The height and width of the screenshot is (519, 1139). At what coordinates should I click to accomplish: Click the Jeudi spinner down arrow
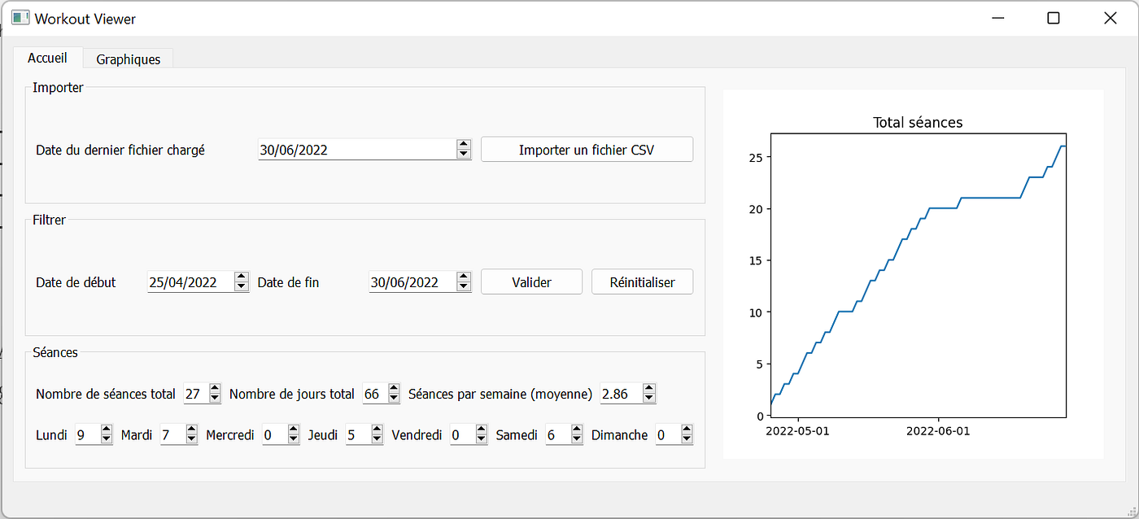[376, 438]
